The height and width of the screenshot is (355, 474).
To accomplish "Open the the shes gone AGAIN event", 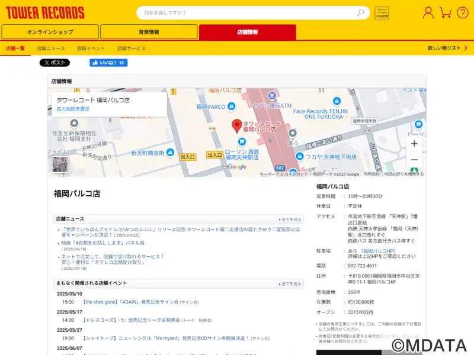I will click(x=130, y=302).
